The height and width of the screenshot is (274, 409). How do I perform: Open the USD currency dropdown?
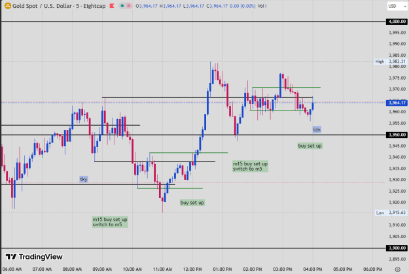click(x=397, y=6)
